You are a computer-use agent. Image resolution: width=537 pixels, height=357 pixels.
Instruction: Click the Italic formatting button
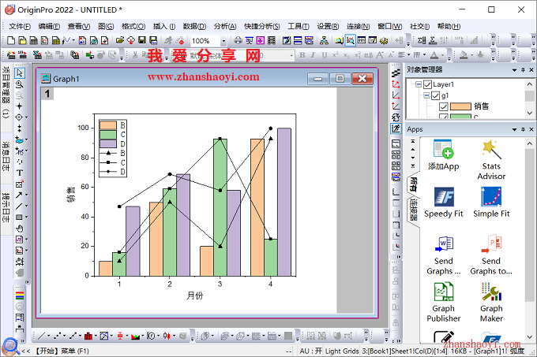313,55
